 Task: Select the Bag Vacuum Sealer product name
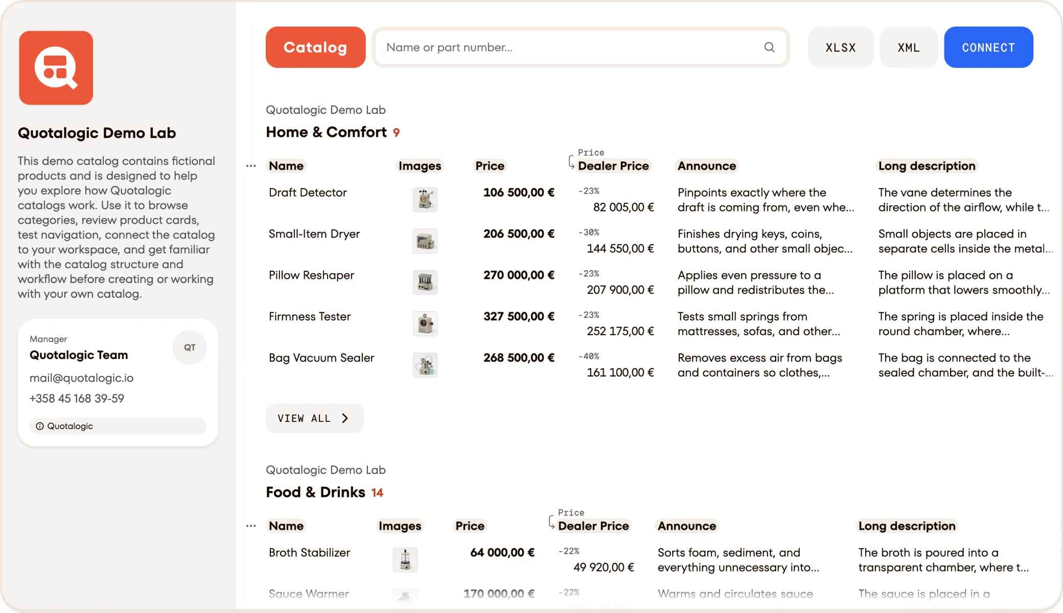pos(321,358)
